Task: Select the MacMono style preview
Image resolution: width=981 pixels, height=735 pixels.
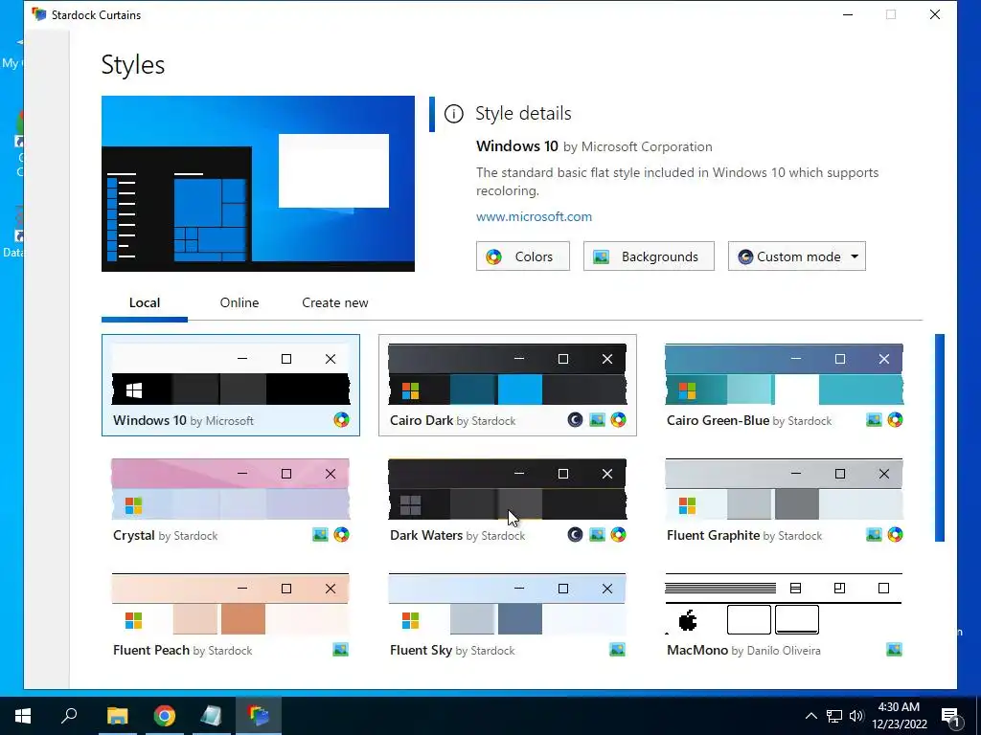Action: tap(784, 604)
